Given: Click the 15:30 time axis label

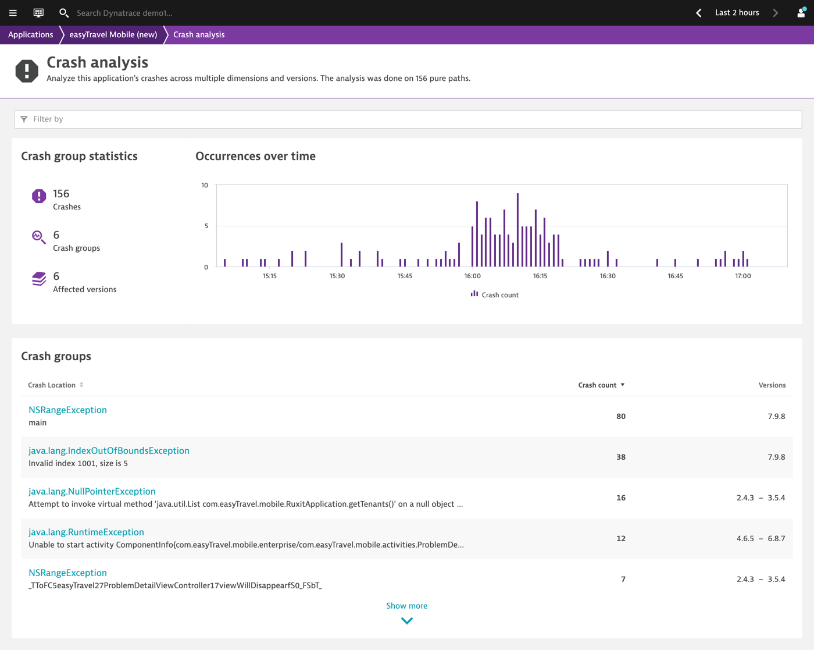Looking at the screenshot, I should click(x=337, y=276).
